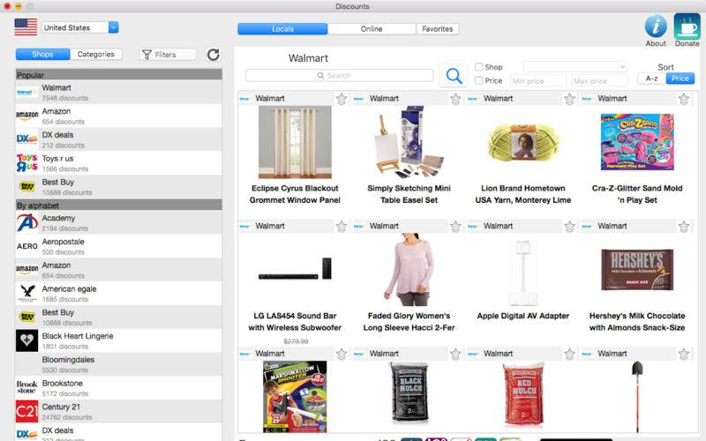The width and height of the screenshot is (706, 441).
Task: Select Brookstone shop logo
Action: click(x=27, y=387)
